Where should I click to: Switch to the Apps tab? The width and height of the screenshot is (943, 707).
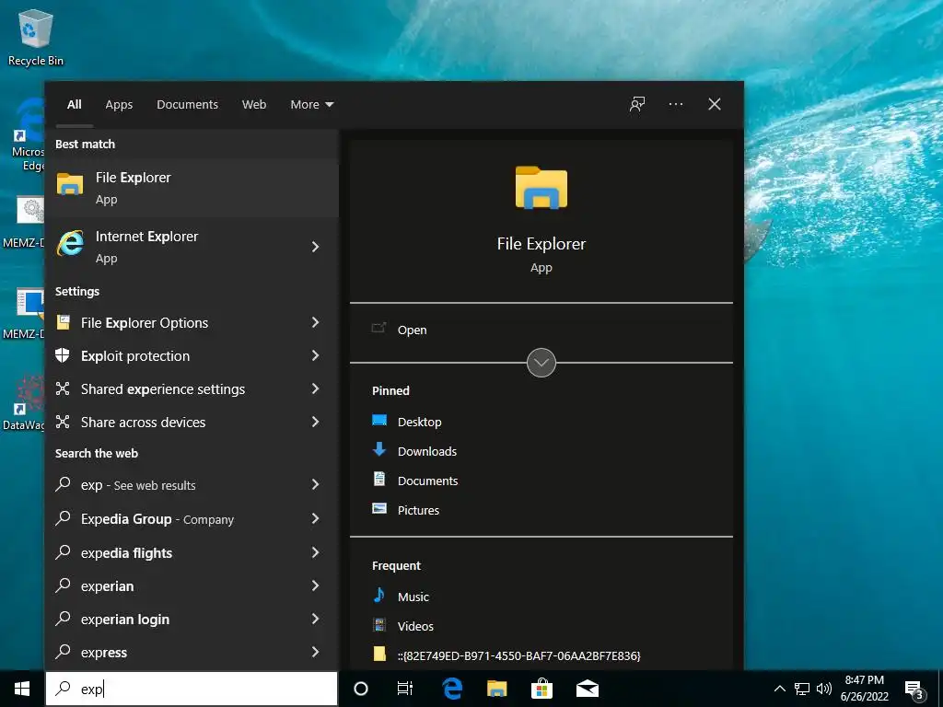(x=119, y=105)
